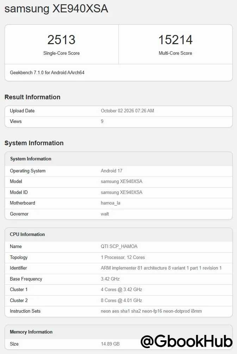Image resolution: width=237 pixels, height=354 pixels.
Task: Select the views count 9
Action: pos(102,121)
